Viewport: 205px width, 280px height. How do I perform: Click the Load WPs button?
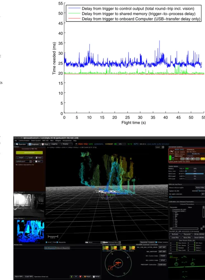tap(29, 277)
